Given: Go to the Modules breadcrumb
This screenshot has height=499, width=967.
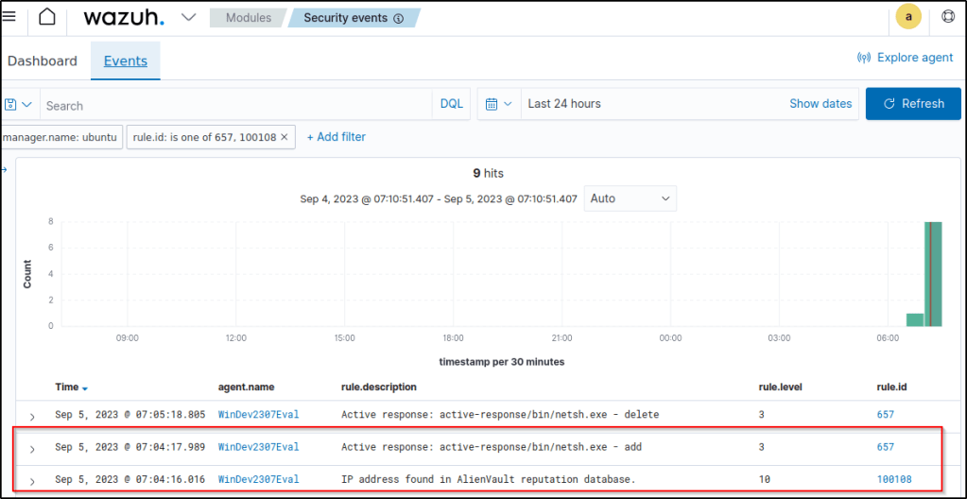Looking at the screenshot, I should click(249, 18).
